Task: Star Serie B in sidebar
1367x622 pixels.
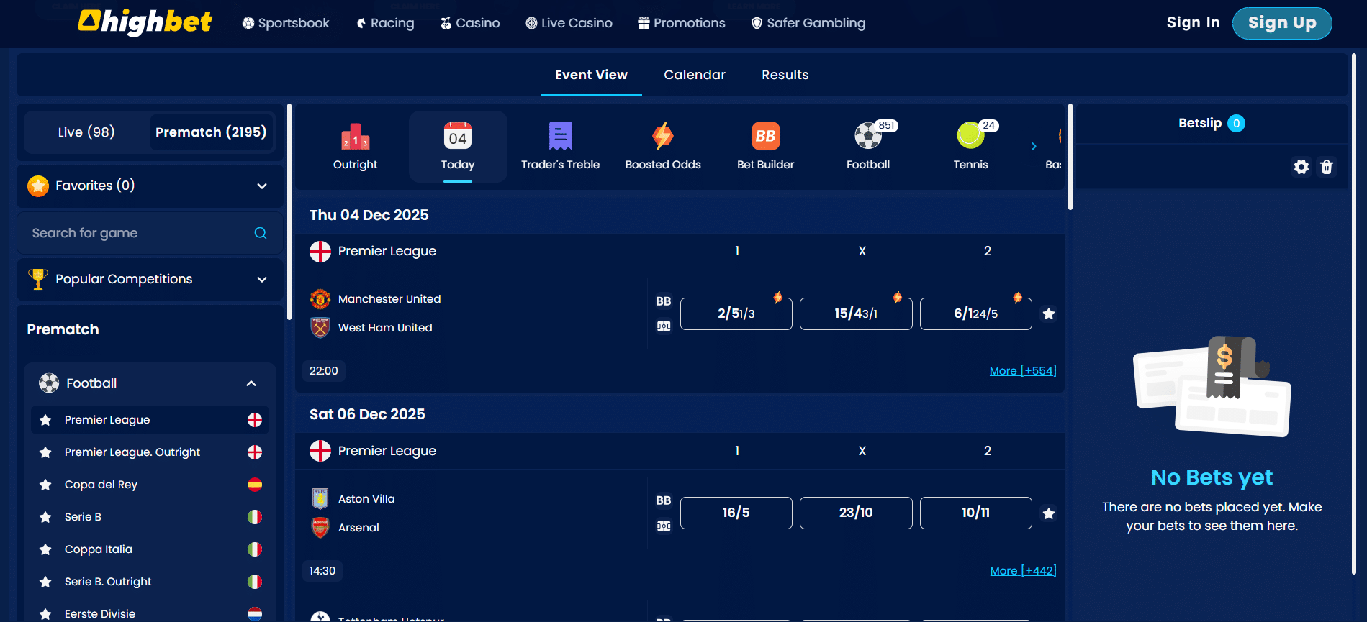Action: pos(45,517)
